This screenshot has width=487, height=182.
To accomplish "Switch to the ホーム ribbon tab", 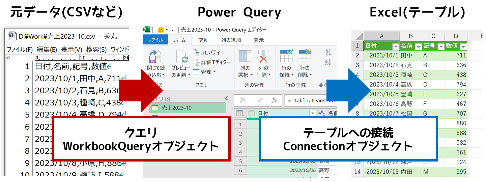I will click(180, 40).
